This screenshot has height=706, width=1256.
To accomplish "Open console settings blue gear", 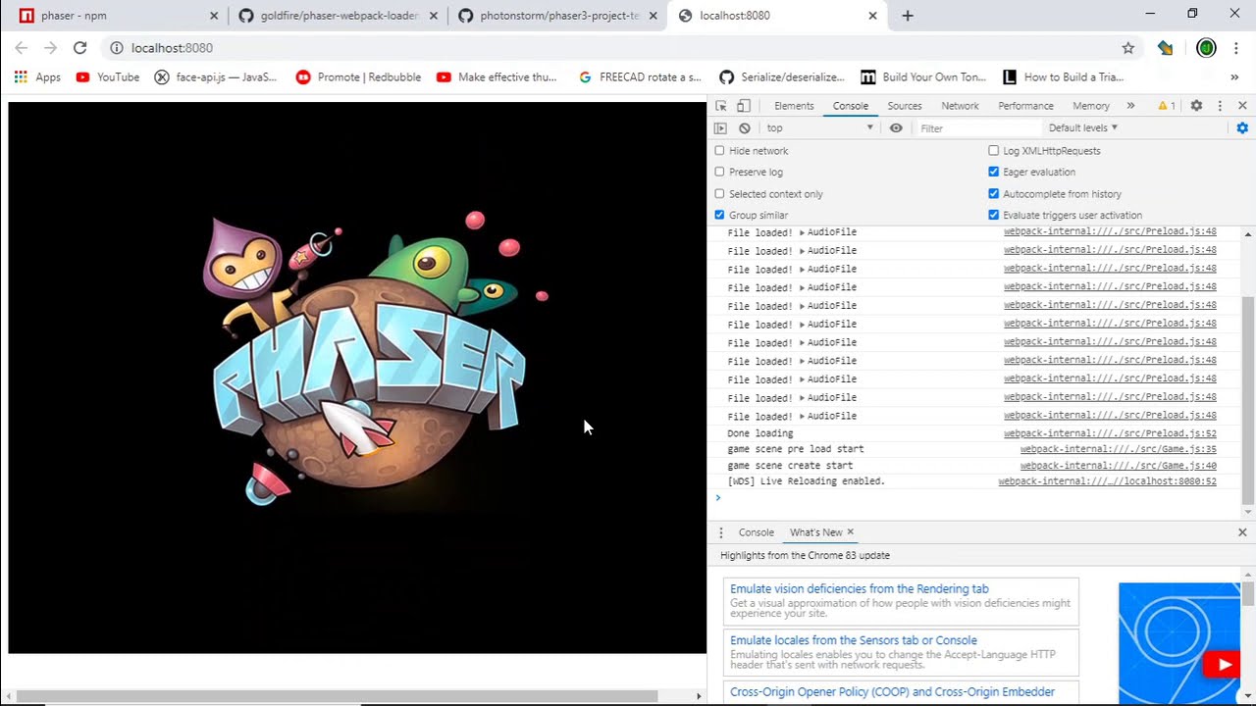I will (x=1242, y=127).
